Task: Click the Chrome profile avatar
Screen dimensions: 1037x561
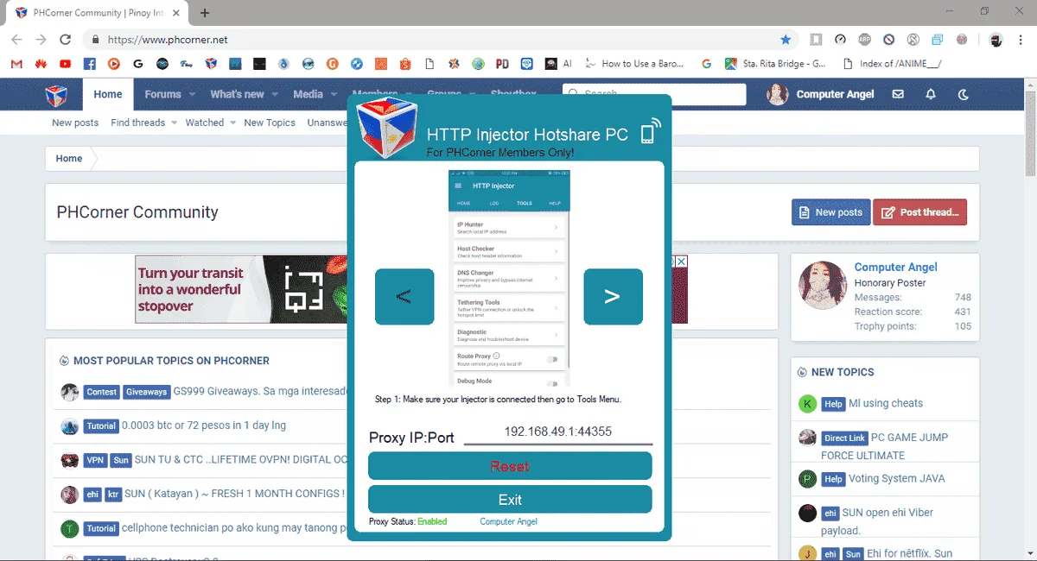Action: pos(996,40)
